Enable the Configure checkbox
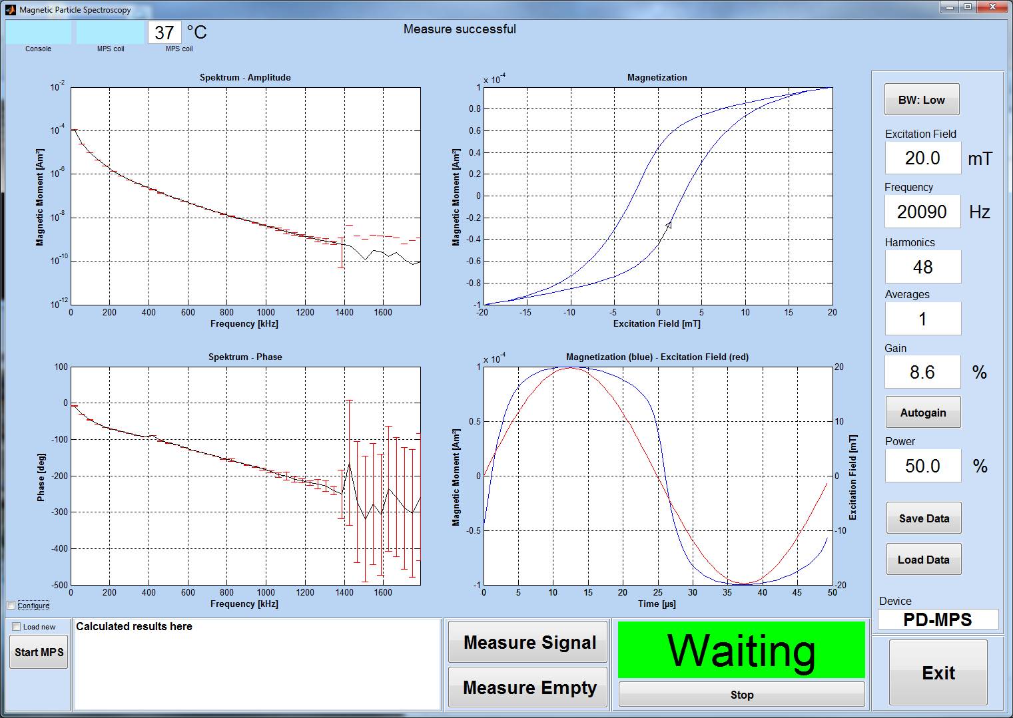 click(x=11, y=605)
